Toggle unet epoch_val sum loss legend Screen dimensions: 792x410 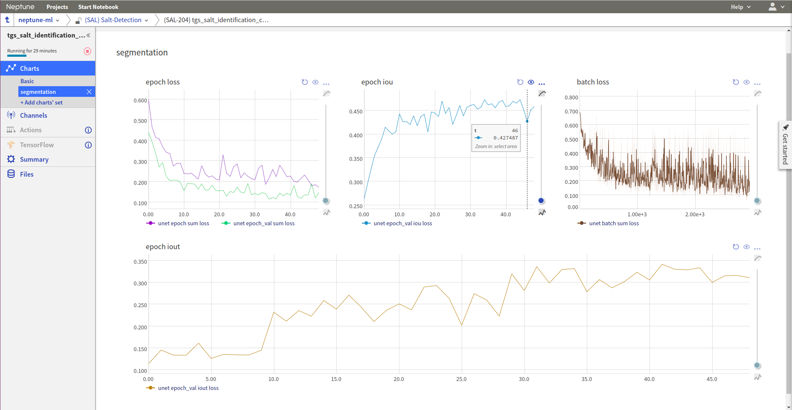coord(258,223)
